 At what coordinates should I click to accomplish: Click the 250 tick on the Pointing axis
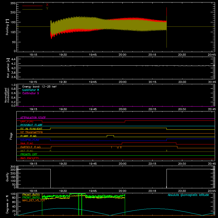[13, 3]
